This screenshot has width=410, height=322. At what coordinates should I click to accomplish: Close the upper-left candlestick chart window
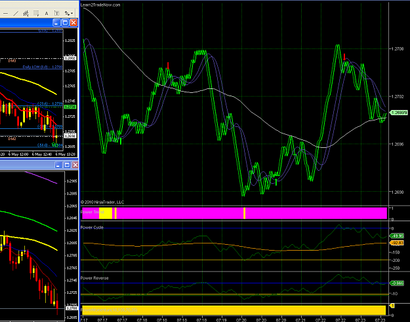tap(73, 23)
